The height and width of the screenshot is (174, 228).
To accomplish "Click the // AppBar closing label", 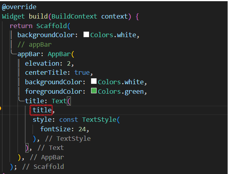I will coord(47,157).
